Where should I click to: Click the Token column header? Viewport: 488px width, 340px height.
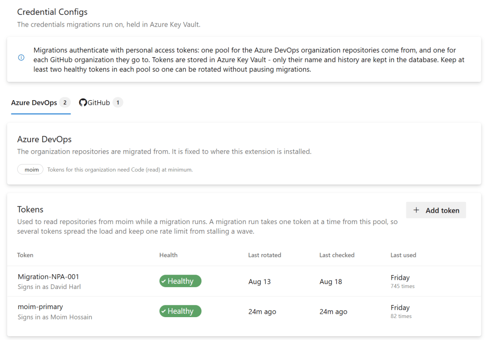pyautogui.click(x=25, y=255)
